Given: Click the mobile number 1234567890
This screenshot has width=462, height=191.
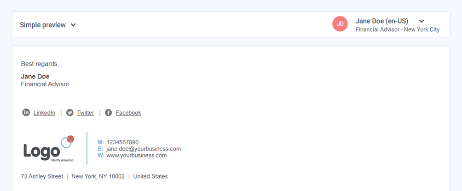Looking at the screenshot, I should [122, 142].
